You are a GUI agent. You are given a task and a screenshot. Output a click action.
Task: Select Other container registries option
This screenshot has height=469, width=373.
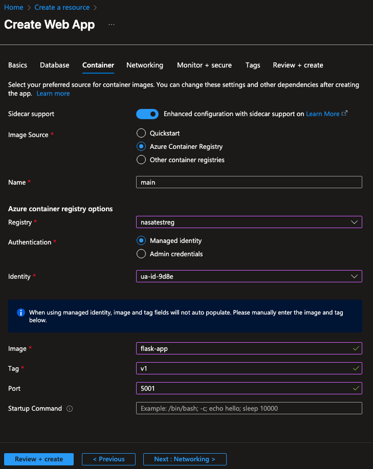(x=141, y=160)
